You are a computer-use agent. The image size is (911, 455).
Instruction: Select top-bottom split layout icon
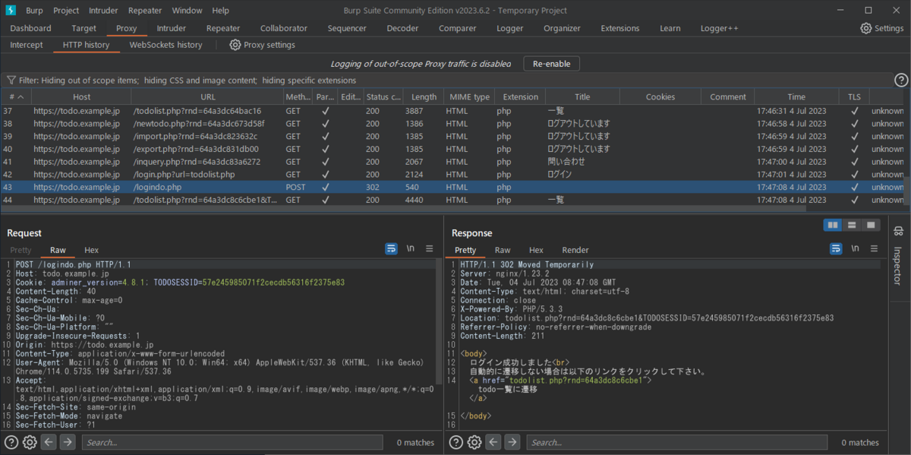point(852,225)
